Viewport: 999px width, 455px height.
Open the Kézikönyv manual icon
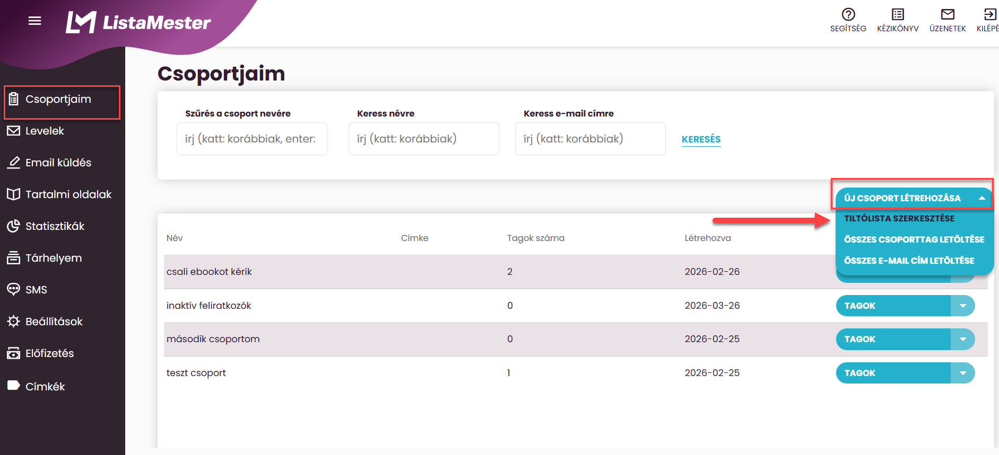pos(898,14)
